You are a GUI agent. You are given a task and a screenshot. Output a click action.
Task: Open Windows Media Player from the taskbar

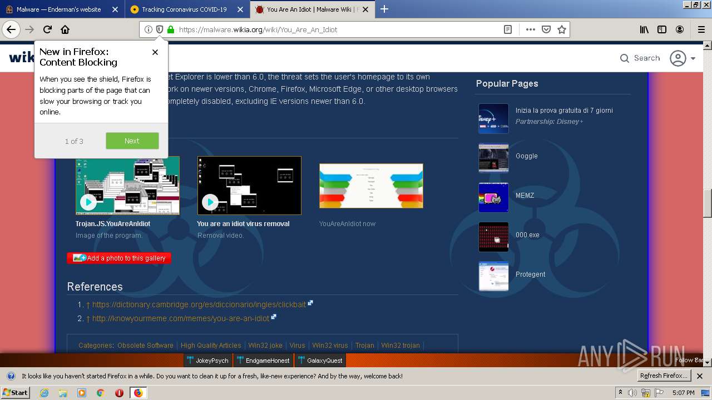(82, 393)
